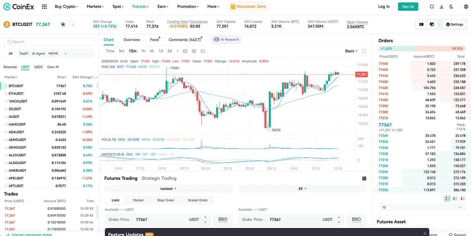Open trading Settings gear
Viewport: 471px width, 236px height.
(455, 24)
